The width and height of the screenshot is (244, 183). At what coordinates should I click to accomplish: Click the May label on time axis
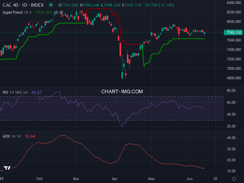151,179
